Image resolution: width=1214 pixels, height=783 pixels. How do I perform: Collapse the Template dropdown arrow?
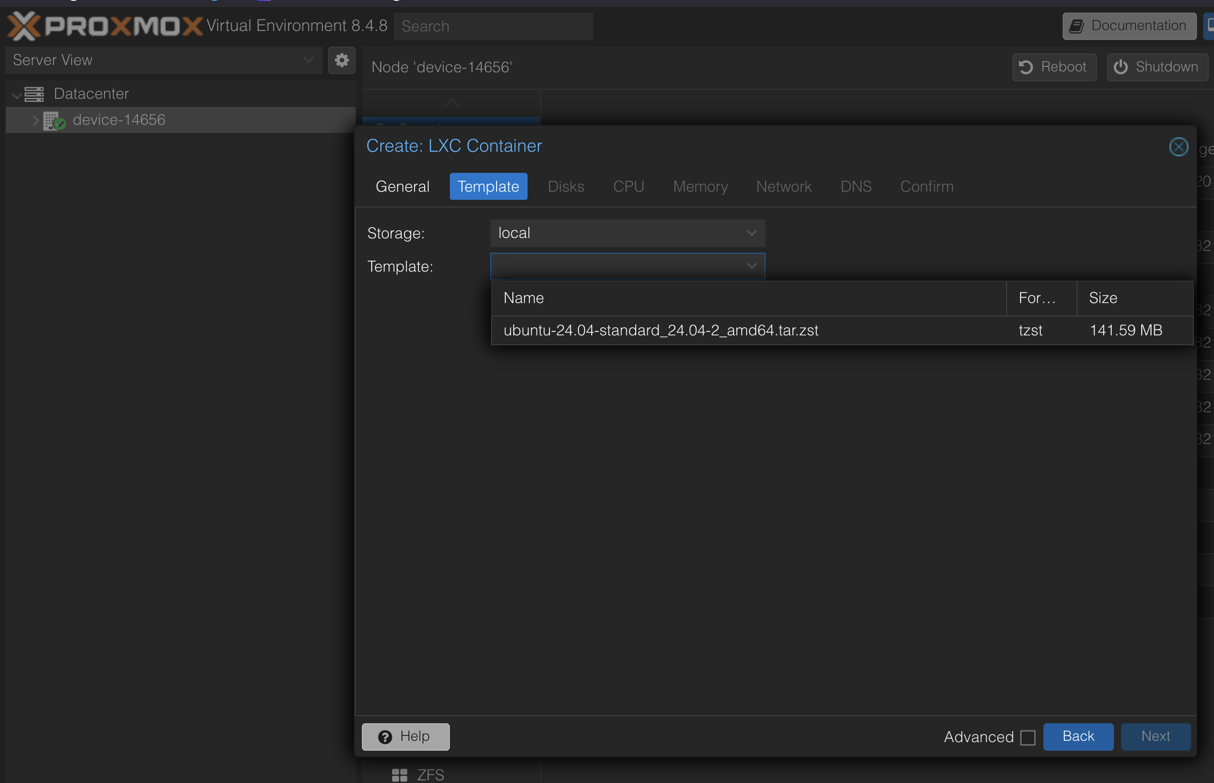(x=751, y=266)
